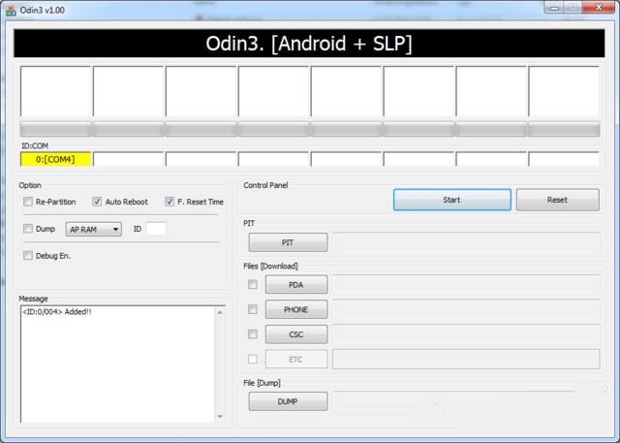Click the ETC file path field
The height and width of the screenshot is (443, 620).
(x=466, y=359)
